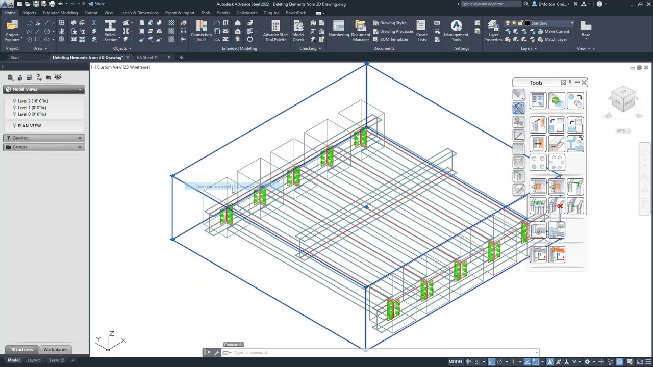Open the Rolled I Section tool
The height and width of the screenshot is (367, 653).
(x=110, y=31)
